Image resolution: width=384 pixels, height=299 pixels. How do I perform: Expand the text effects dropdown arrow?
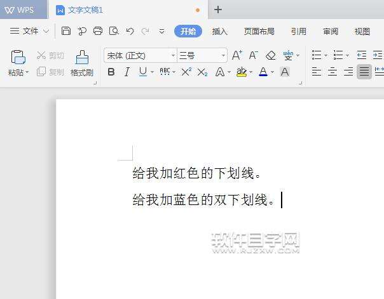tap(229, 72)
